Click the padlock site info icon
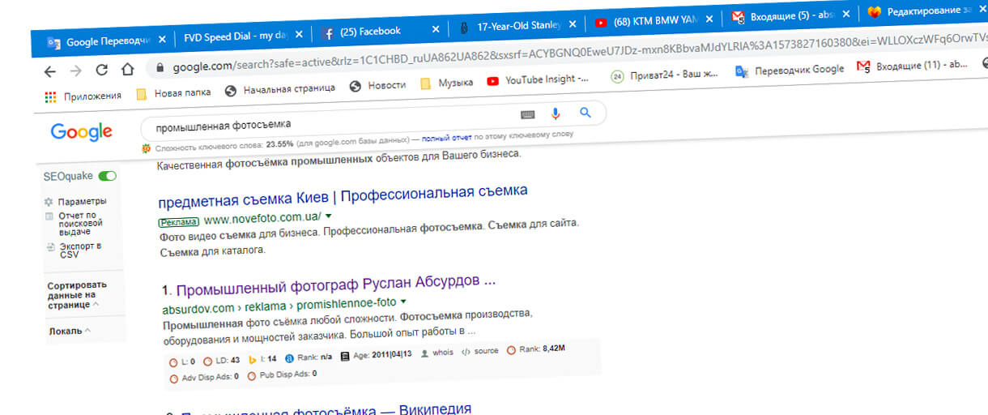 click(159, 68)
